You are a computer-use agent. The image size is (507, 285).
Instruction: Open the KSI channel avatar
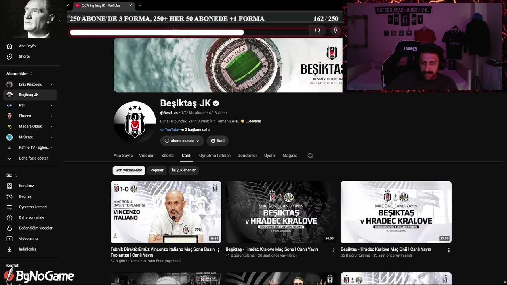point(10,105)
